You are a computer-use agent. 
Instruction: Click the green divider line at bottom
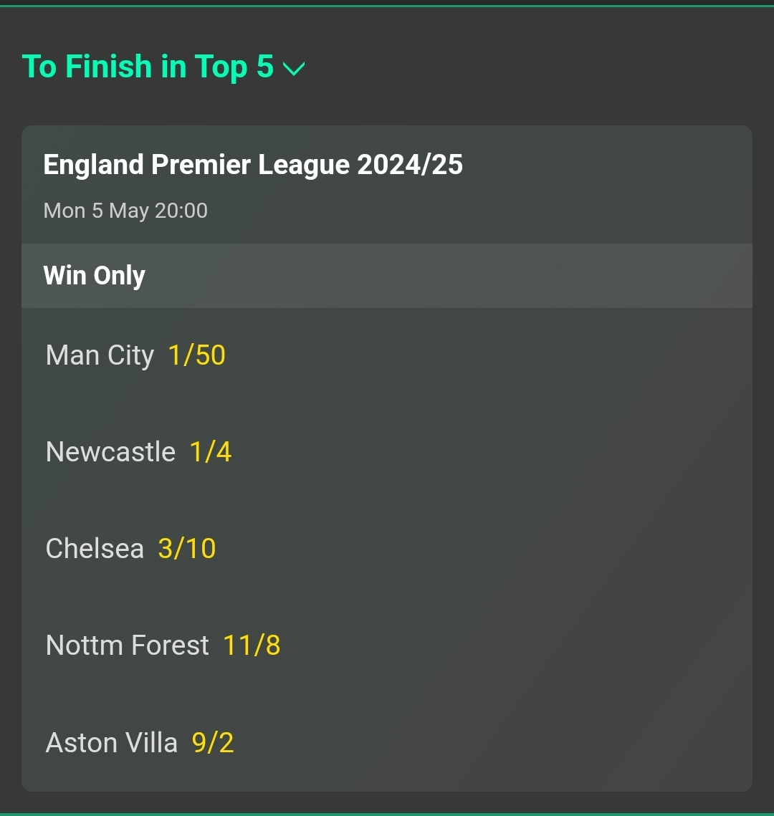point(387,814)
